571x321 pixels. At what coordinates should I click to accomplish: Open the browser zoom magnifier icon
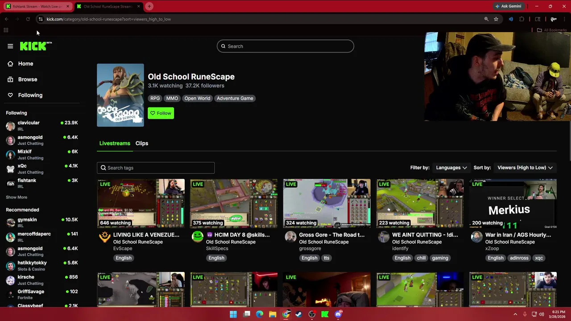[486, 19]
